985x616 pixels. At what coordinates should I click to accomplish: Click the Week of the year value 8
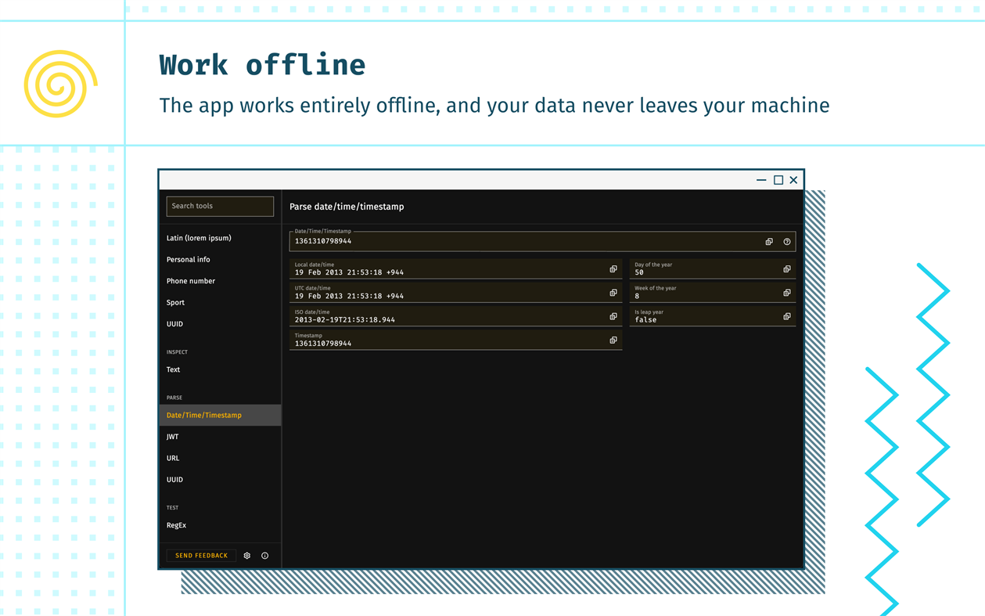point(637,297)
